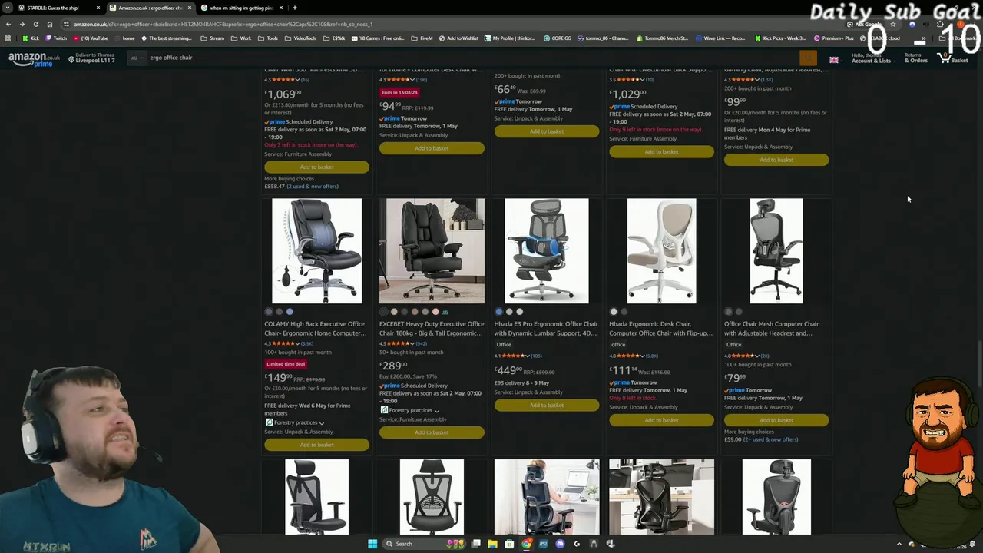Add Hbada Ergonomic Desk Chair to basket
Viewport: 983px width, 553px height.
(661, 420)
